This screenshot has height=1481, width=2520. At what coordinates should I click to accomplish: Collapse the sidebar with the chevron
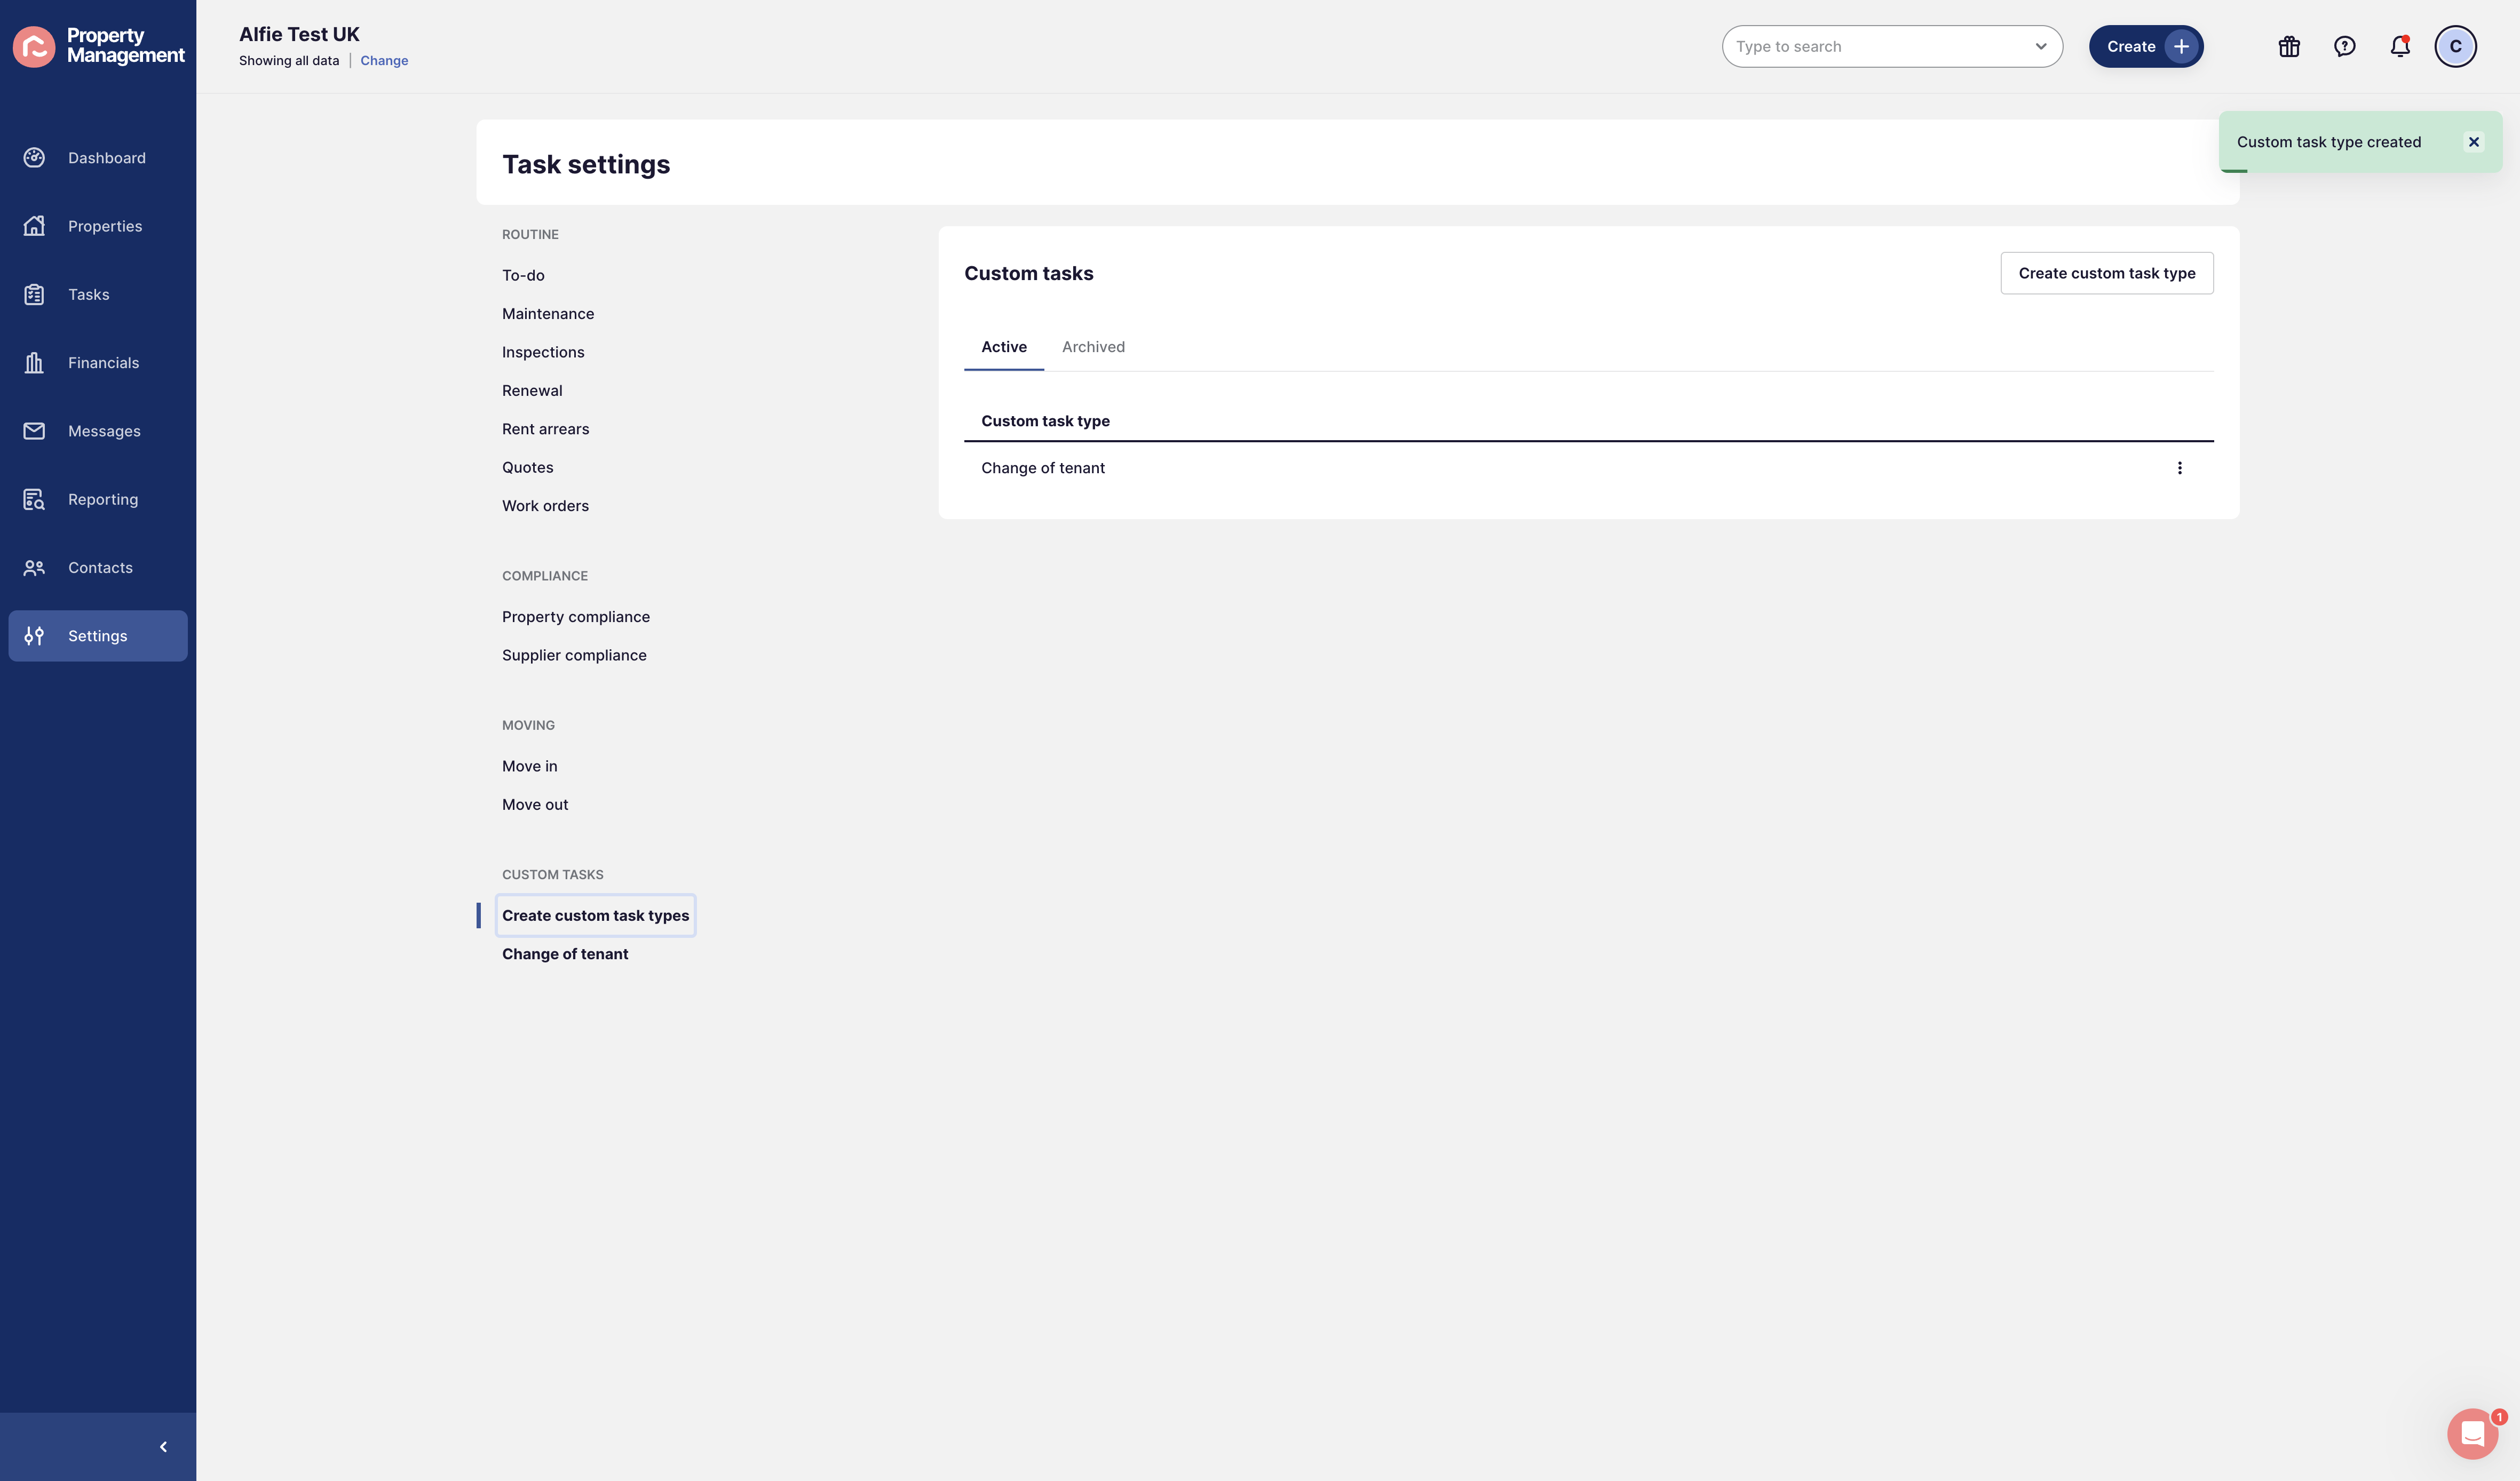pos(163,1447)
